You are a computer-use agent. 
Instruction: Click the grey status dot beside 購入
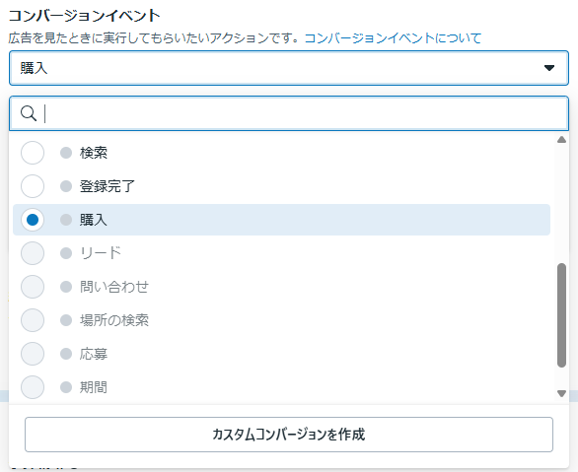pos(66,220)
